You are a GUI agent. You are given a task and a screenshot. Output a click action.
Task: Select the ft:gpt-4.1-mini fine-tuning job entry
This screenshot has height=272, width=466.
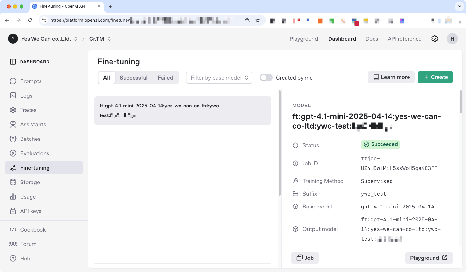(x=183, y=110)
